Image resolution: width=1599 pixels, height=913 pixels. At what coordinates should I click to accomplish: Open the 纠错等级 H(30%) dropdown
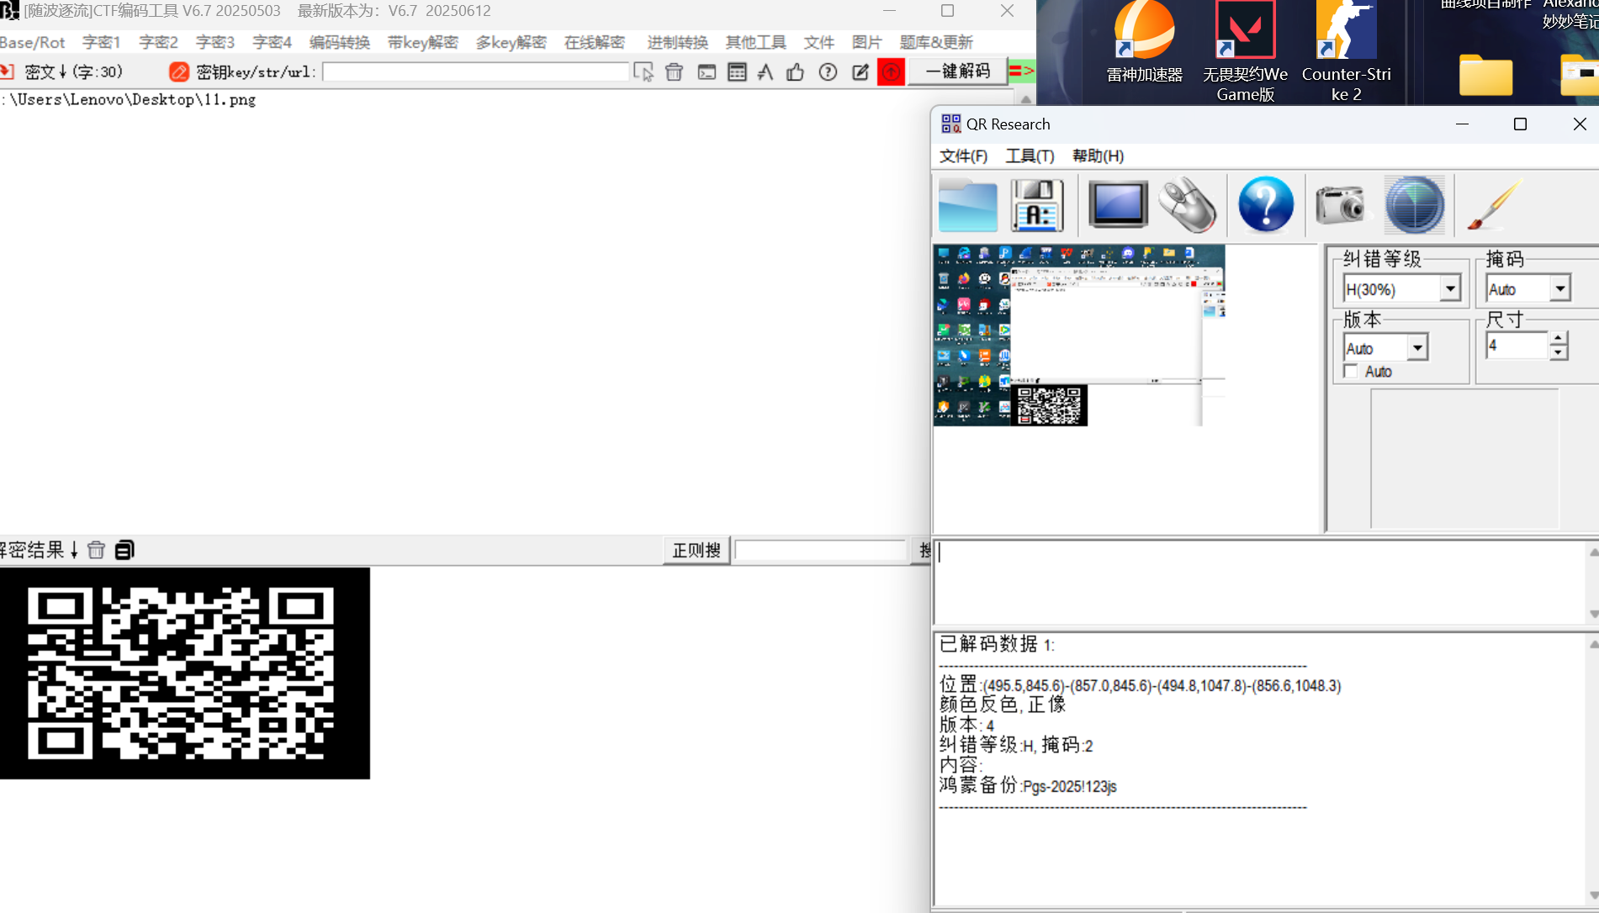tap(1450, 289)
